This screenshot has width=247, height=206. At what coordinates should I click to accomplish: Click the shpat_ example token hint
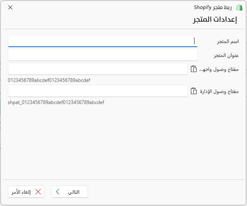pos(56,102)
